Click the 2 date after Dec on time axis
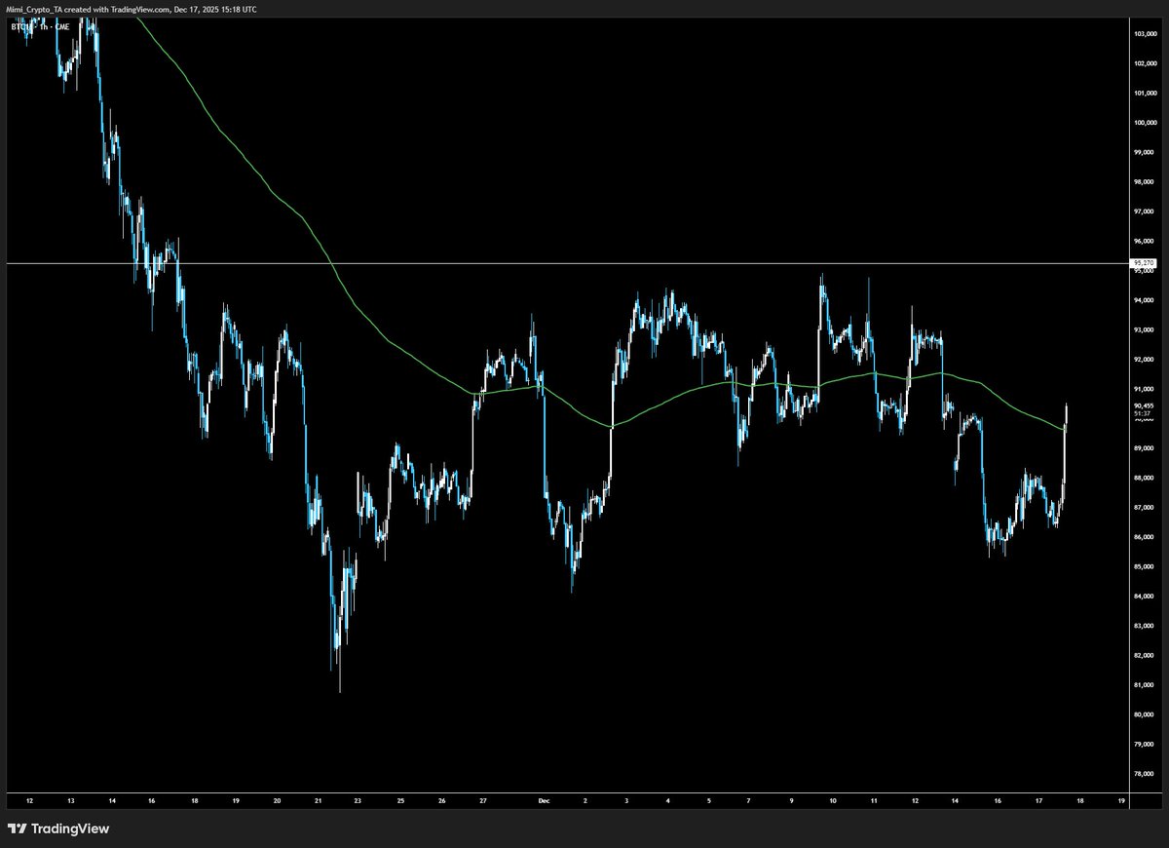 (x=585, y=800)
